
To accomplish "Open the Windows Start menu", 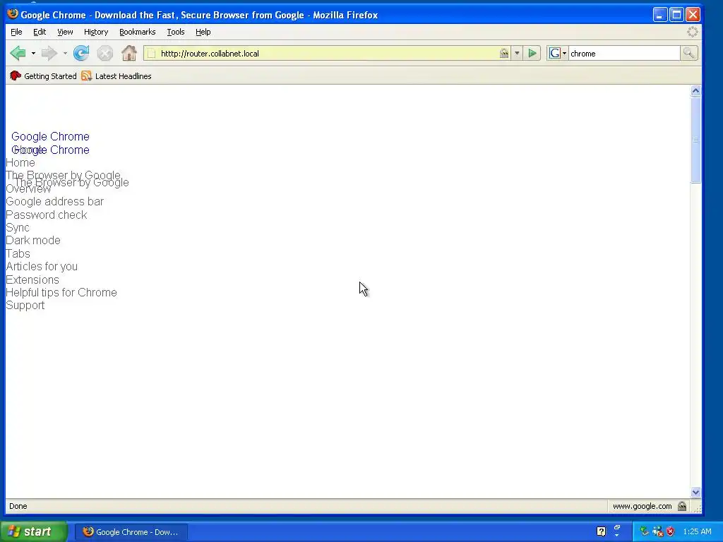I will [34, 531].
